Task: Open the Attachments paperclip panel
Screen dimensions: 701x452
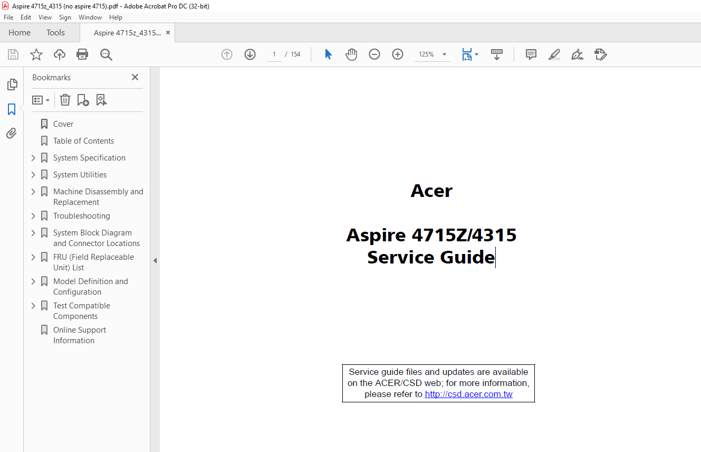Action: 12,133
